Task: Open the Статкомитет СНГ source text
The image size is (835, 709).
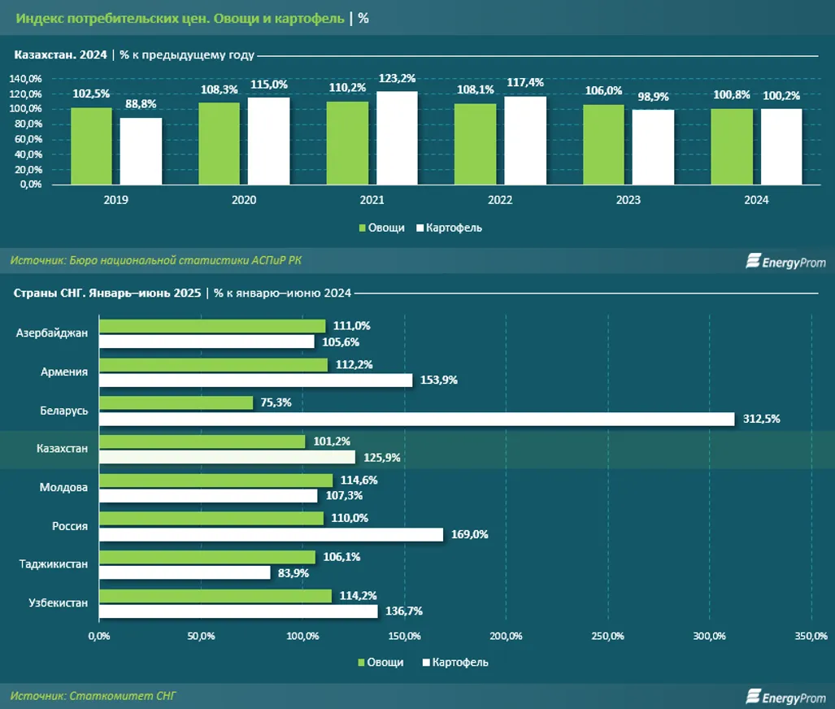Action: coord(94,696)
